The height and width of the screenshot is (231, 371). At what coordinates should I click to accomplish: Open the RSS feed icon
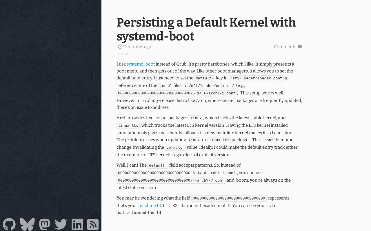pos(93,224)
